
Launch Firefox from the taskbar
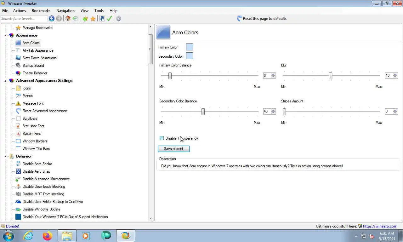pos(48,236)
